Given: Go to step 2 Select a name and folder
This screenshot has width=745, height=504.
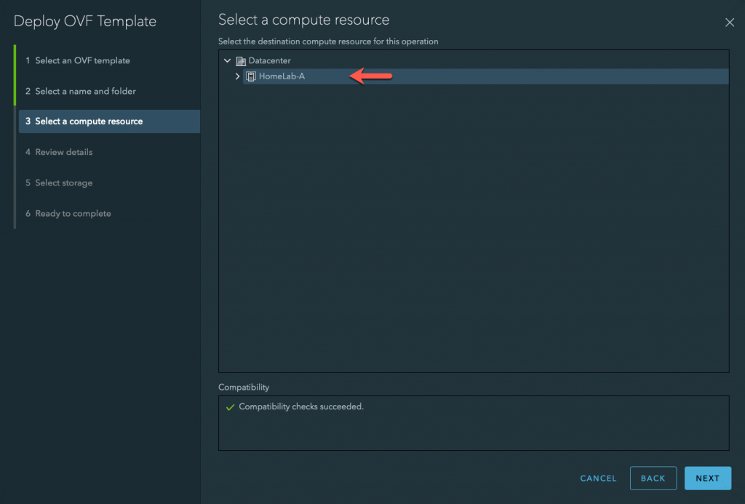Looking at the screenshot, I should pyautogui.click(x=80, y=91).
